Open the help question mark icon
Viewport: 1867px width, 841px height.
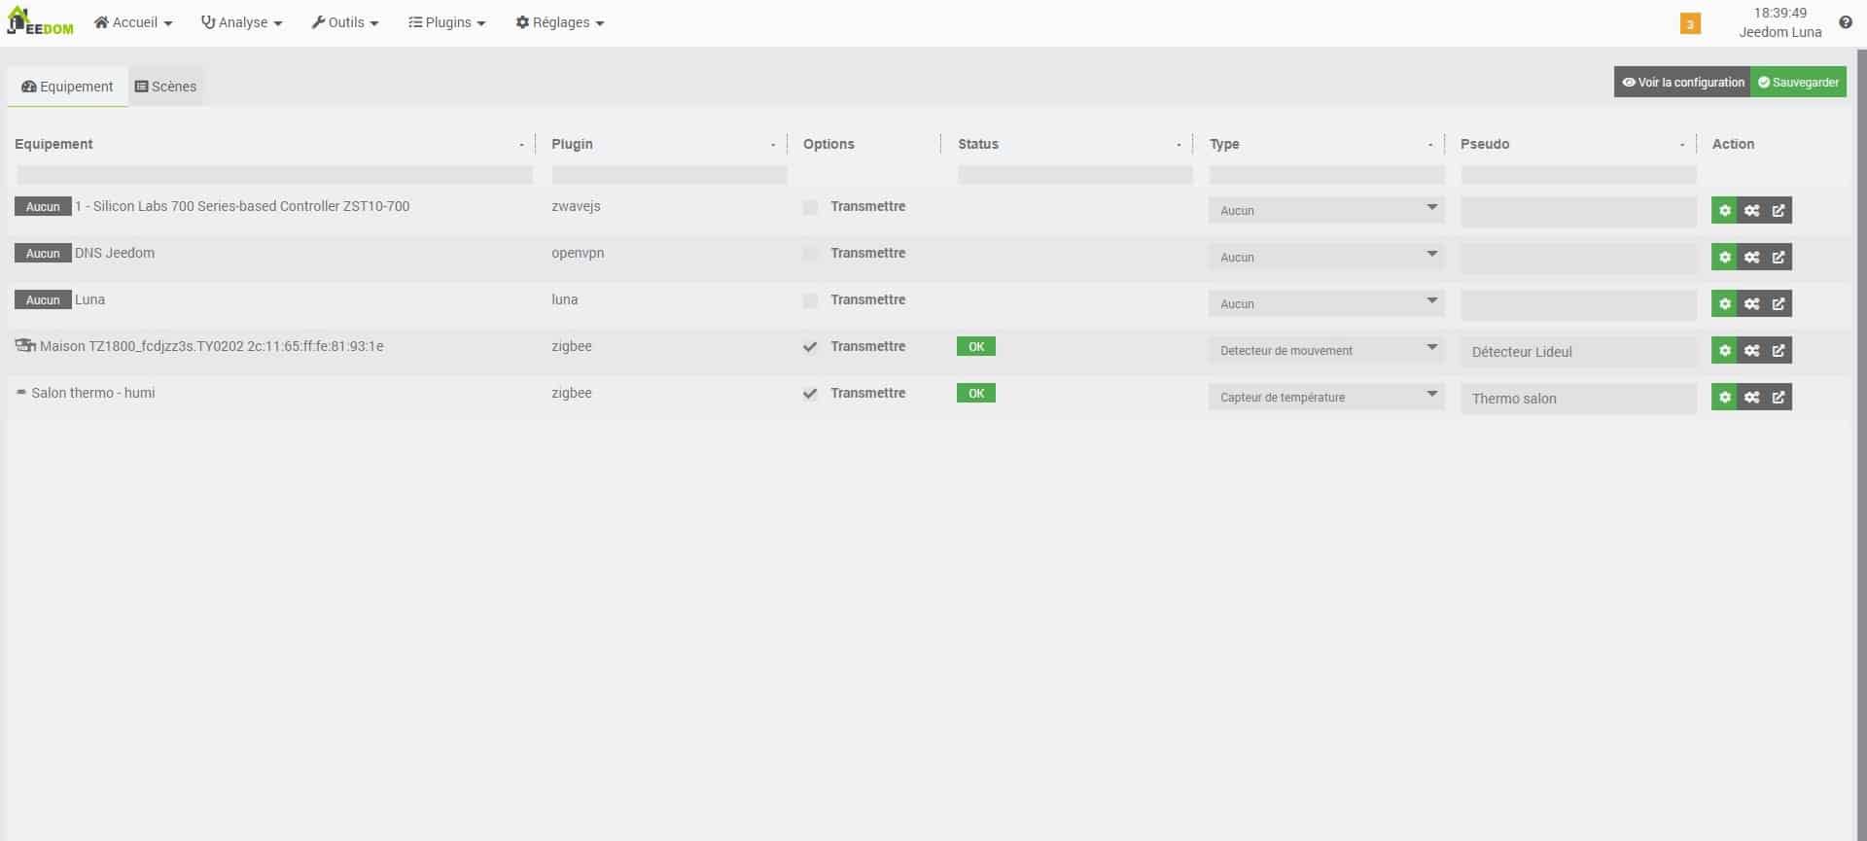[x=1845, y=22]
